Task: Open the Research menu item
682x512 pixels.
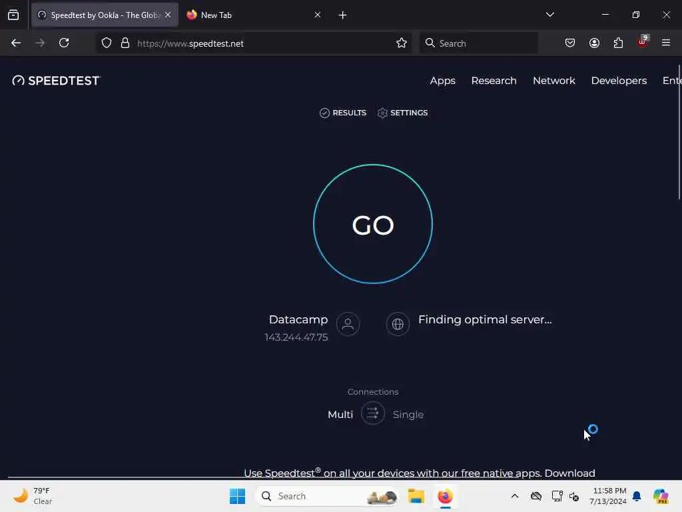Action: click(x=494, y=81)
